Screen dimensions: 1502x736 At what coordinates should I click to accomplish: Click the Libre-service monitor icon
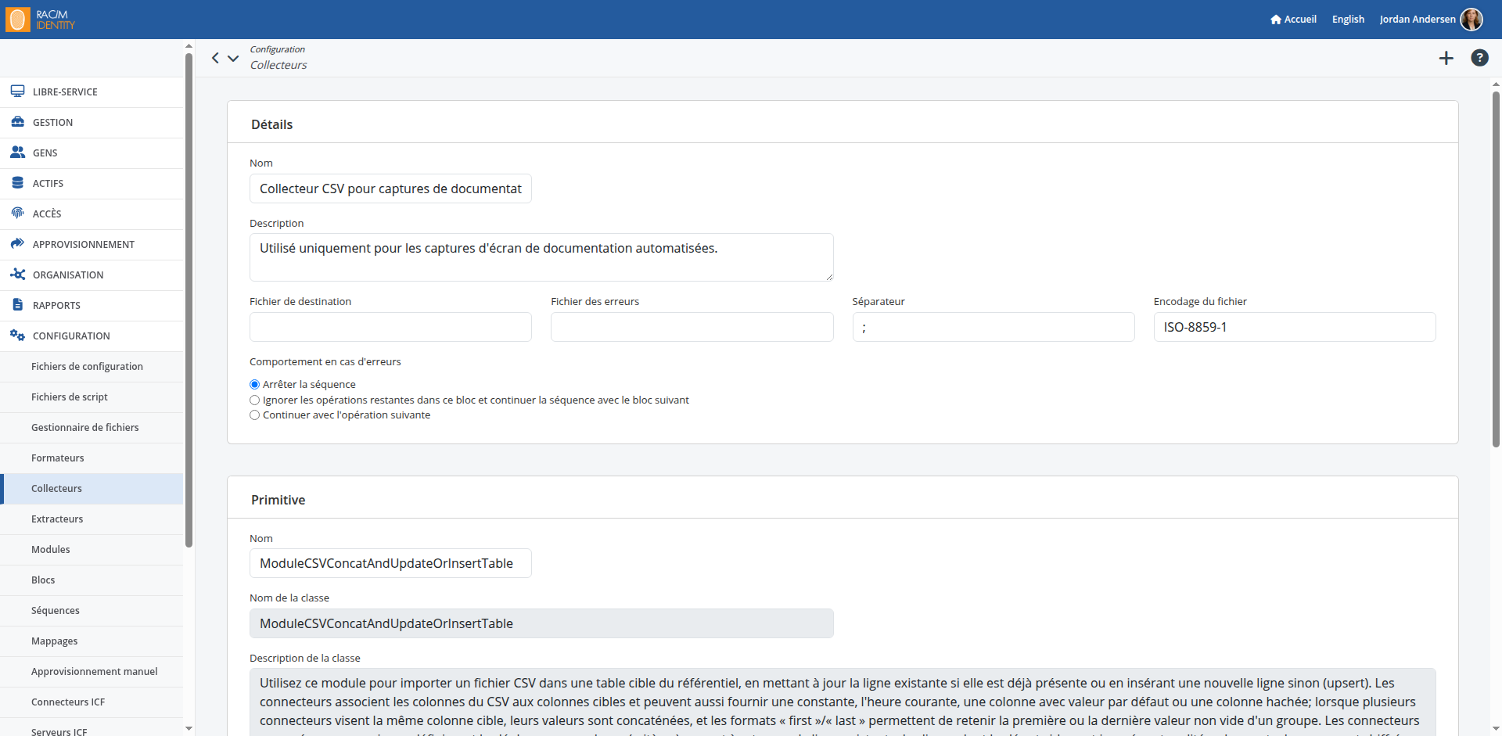[x=17, y=92]
